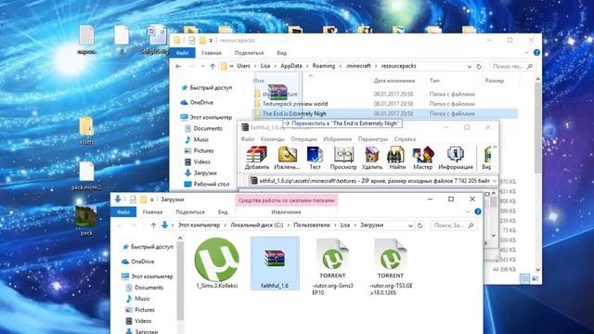This screenshot has height=334, width=594.
Task: Click Локальный диск (C:) in address path
Action: 256,225
